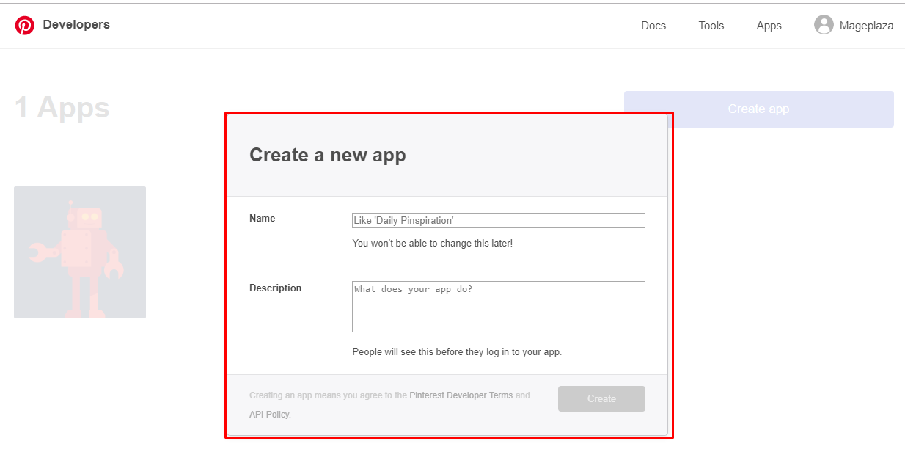Open the Tools menu item

tap(711, 26)
